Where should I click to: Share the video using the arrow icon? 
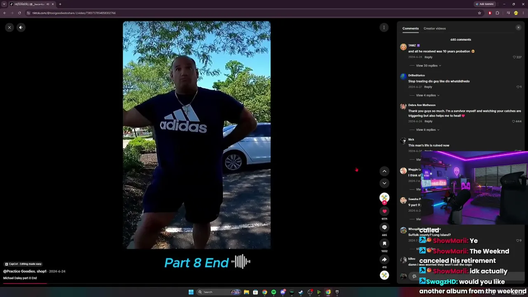click(384, 259)
